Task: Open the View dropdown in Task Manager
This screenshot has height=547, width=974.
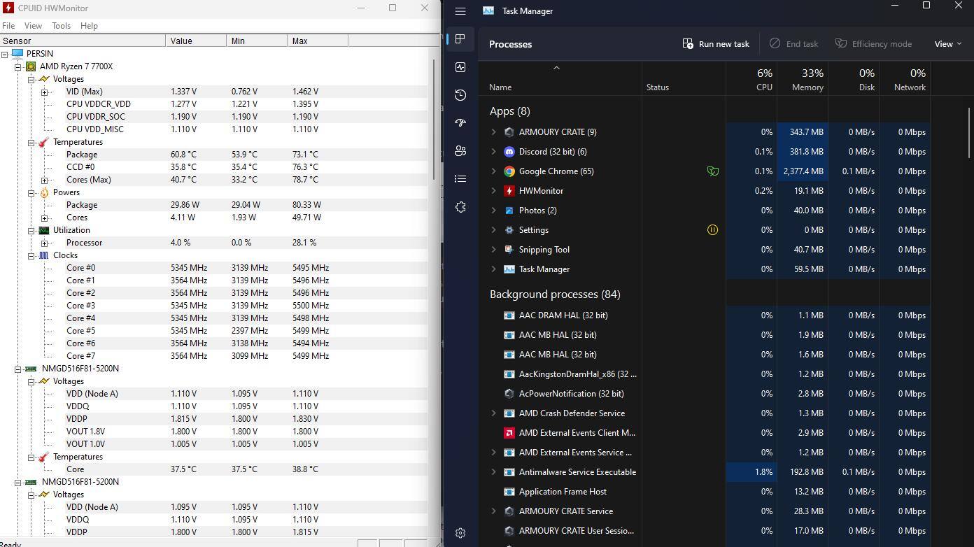Action: coord(947,44)
